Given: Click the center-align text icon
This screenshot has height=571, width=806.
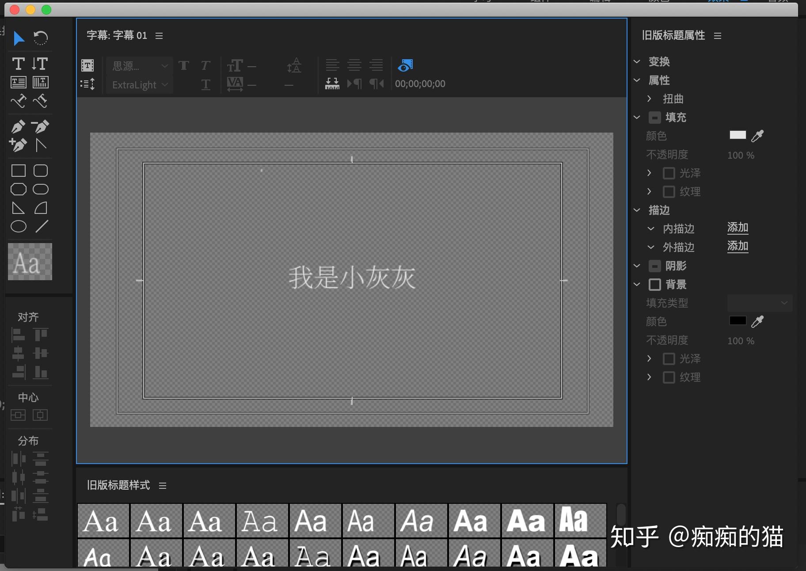Looking at the screenshot, I should tap(354, 65).
